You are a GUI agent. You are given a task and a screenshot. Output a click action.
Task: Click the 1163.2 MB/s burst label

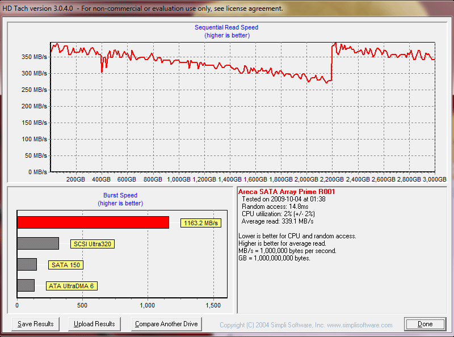tap(201, 223)
